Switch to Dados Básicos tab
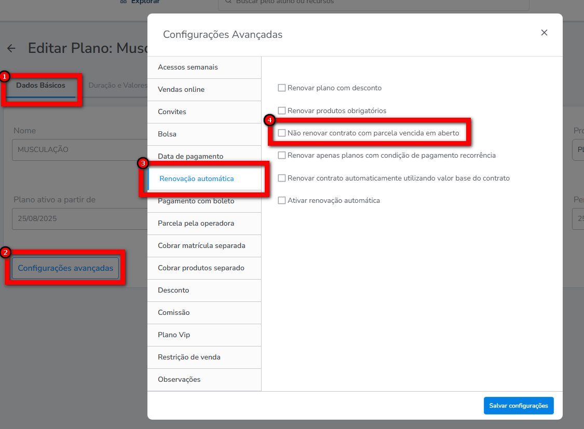The height and width of the screenshot is (429, 584). pos(40,86)
